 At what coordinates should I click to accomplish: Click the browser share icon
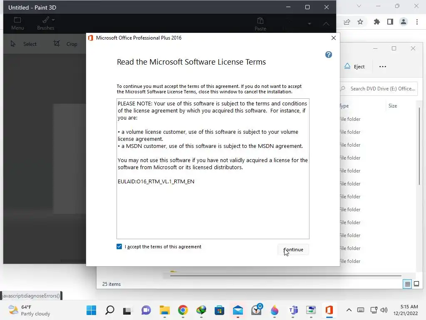347,22
